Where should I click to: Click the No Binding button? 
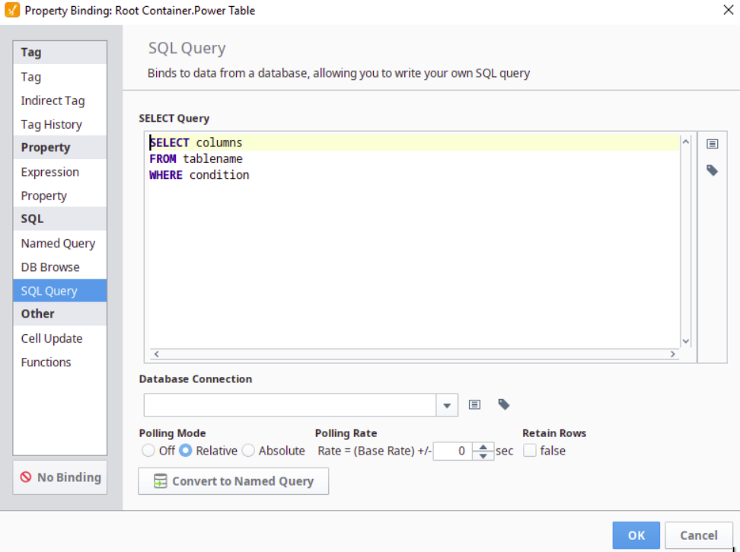coord(60,477)
